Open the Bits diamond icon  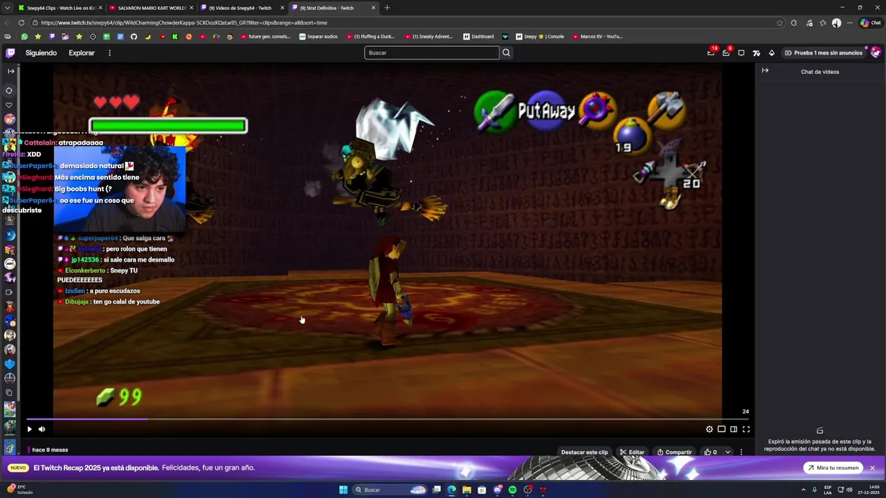point(772,53)
